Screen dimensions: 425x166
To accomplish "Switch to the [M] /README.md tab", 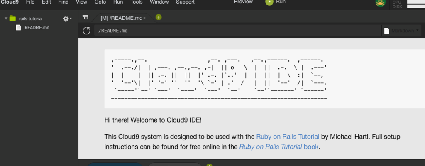I will (121, 18).
